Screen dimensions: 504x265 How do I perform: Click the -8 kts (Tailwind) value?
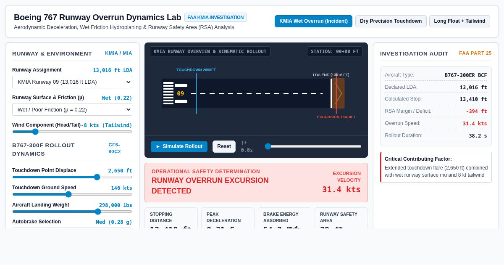[107, 125]
